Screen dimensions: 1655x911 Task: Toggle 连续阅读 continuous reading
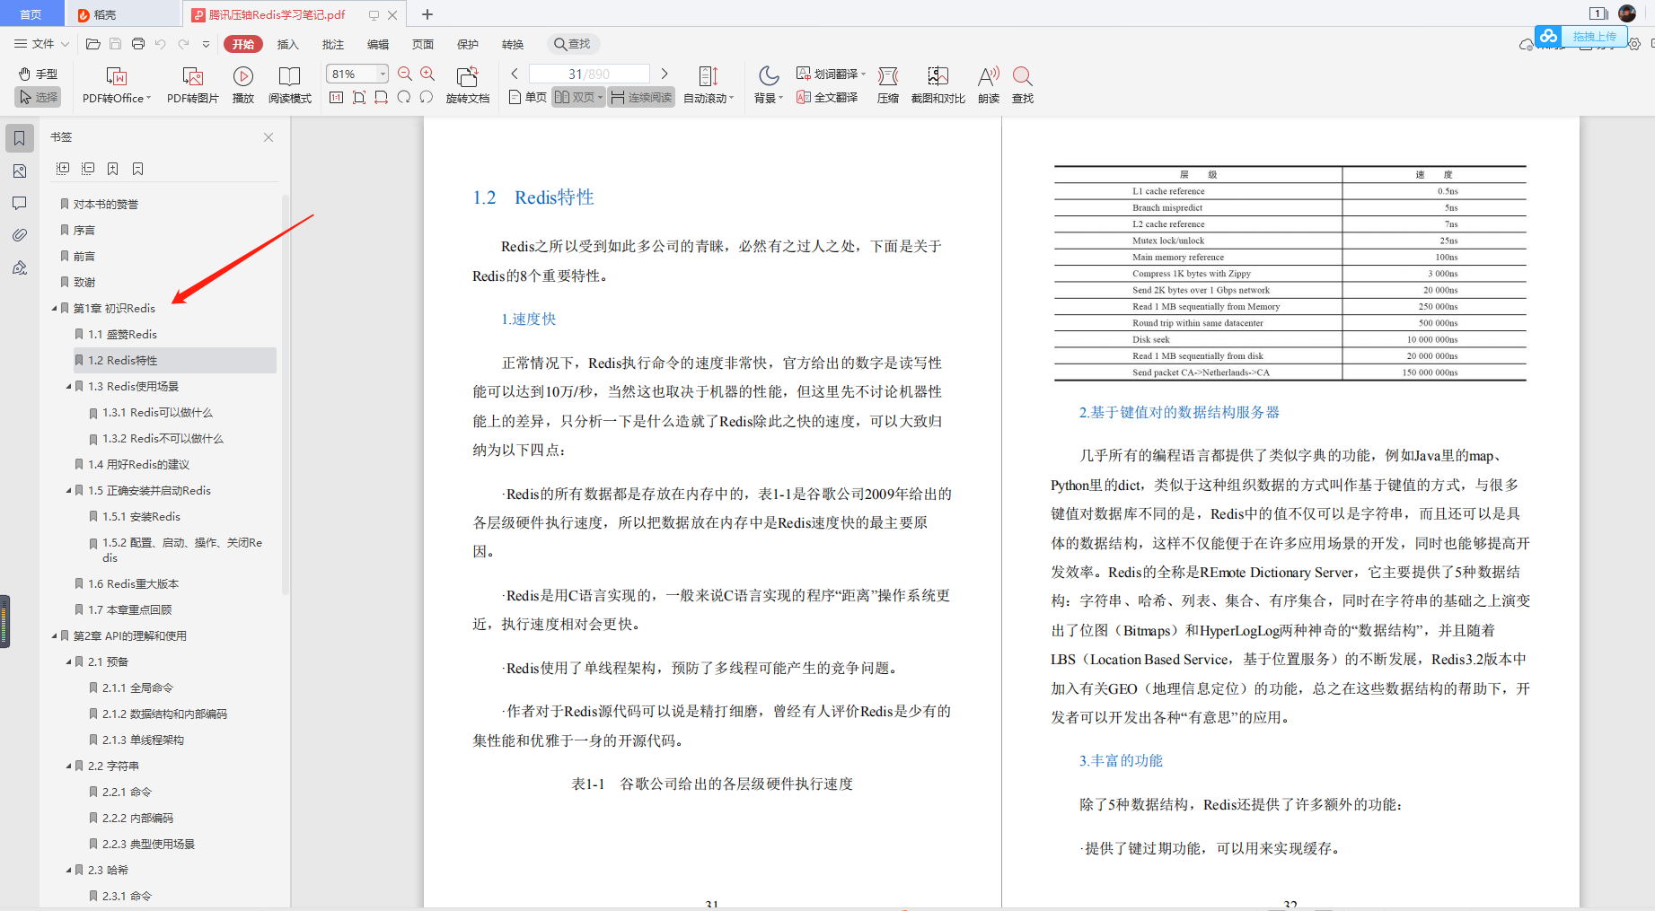(x=641, y=97)
